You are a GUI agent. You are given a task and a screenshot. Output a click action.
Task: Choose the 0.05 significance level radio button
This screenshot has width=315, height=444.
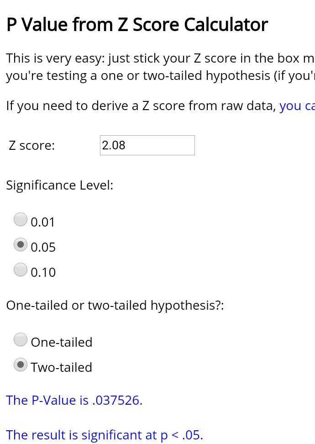(21, 245)
